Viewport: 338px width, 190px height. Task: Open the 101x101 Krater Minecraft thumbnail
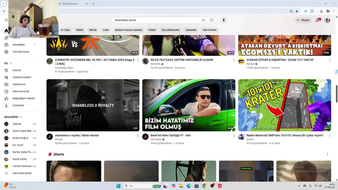(285, 105)
